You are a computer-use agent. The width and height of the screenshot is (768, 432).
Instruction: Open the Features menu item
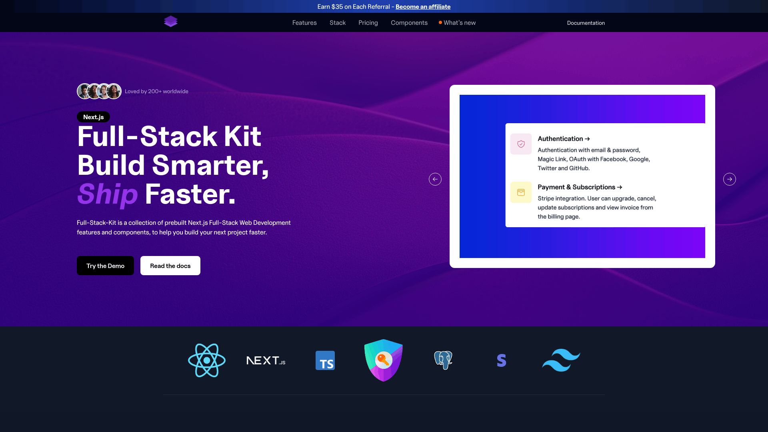click(304, 23)
